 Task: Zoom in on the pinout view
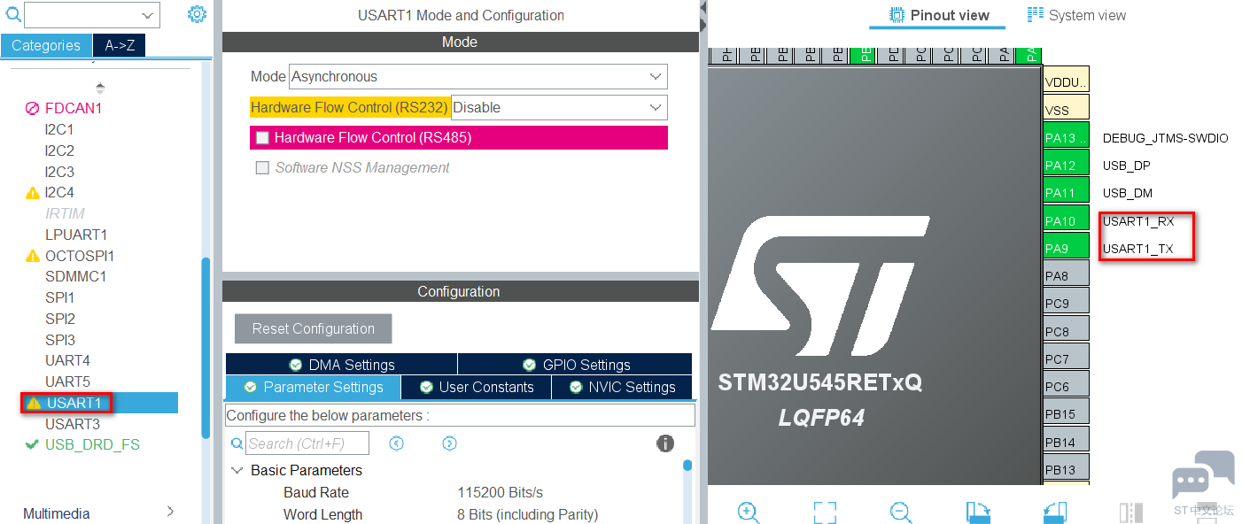pos(748,512)
